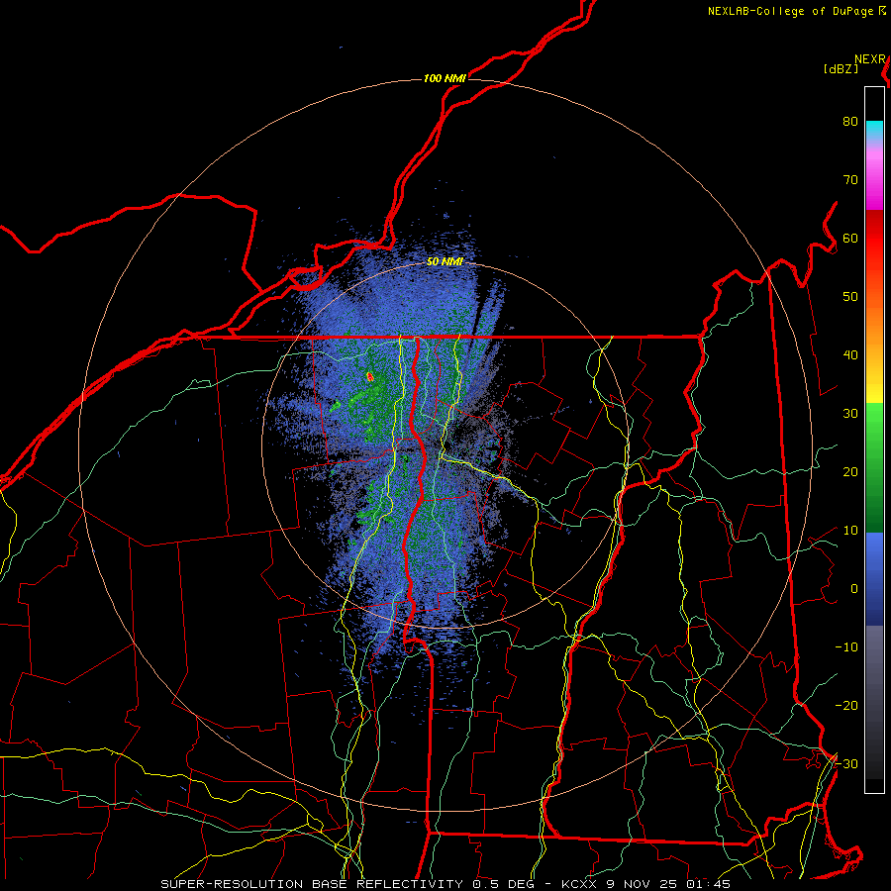Screen dimensions: 891x891
Task: Click the [dBZ] units label
Action: pos(841,69)
